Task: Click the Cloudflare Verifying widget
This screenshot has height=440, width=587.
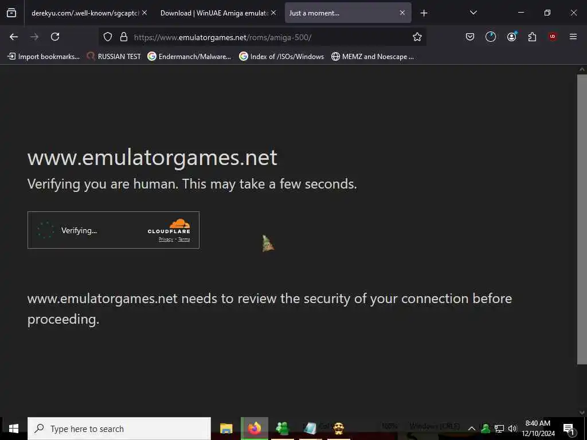Action: coord(114,230)
